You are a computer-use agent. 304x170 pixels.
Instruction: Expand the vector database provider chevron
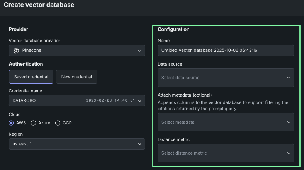139,51
